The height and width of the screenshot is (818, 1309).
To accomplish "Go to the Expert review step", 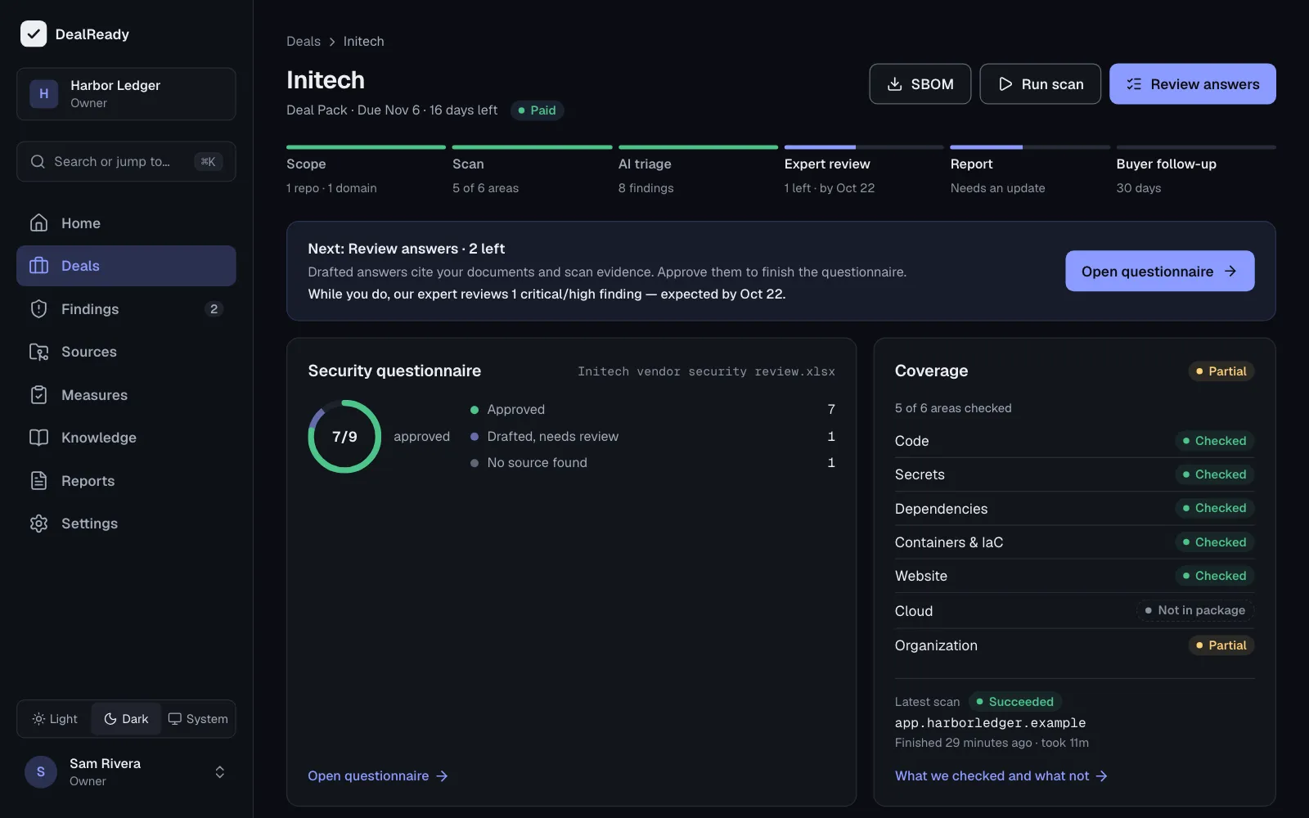I will [864, 172].
